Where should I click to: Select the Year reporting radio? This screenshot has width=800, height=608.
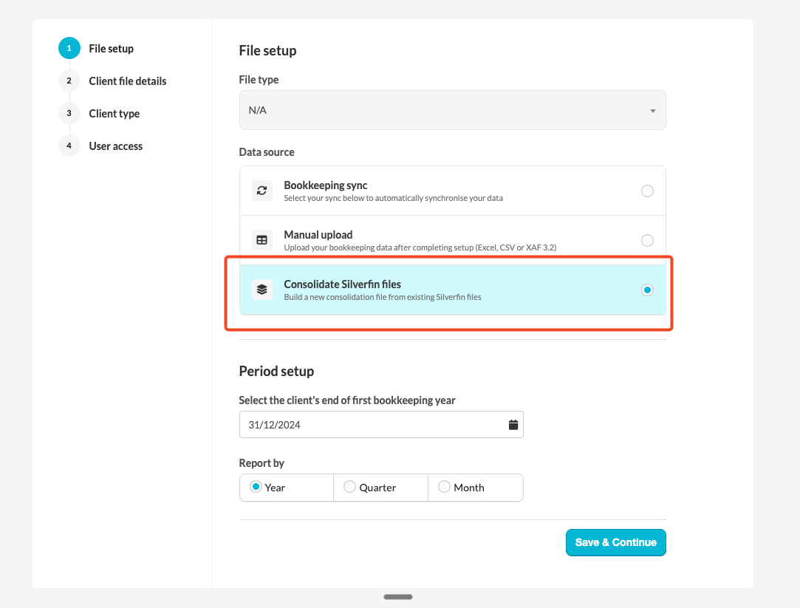[256, 487]
